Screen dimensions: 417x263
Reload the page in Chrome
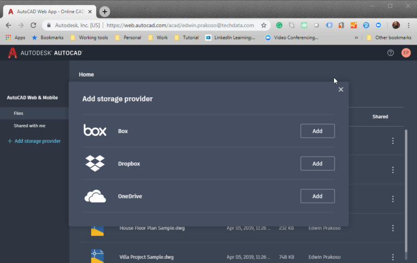(x=34, y=25)
